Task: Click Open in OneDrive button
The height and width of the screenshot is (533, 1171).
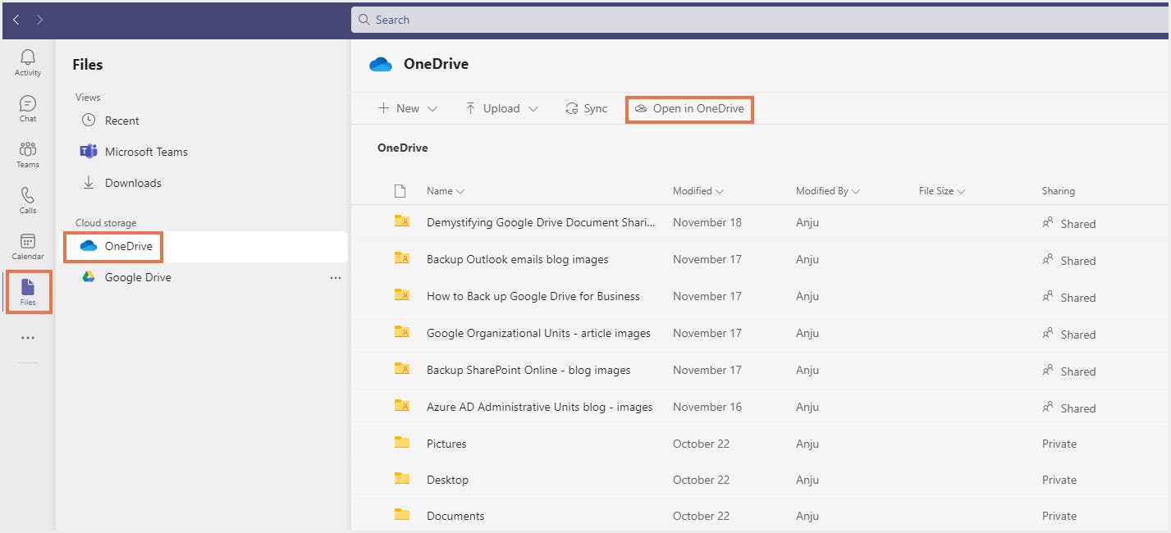Action: [689, 108]
